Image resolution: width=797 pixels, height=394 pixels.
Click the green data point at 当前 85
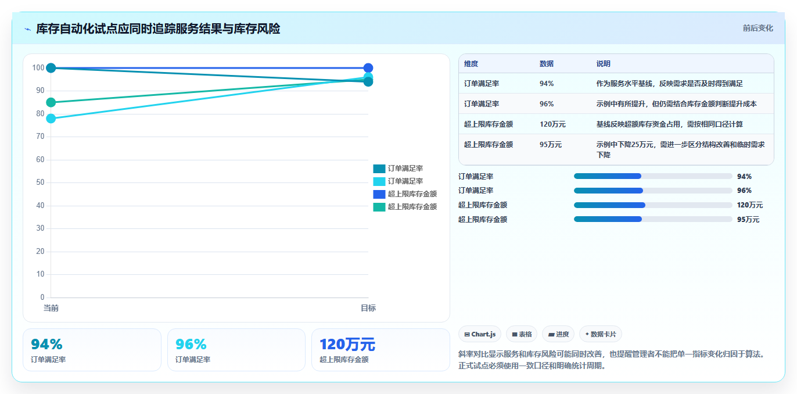[x=51, y=102]
